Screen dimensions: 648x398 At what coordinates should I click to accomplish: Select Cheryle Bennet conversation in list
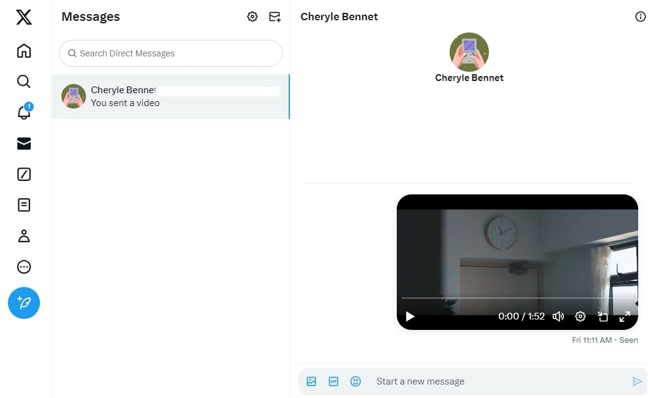(x=170, y=97)
